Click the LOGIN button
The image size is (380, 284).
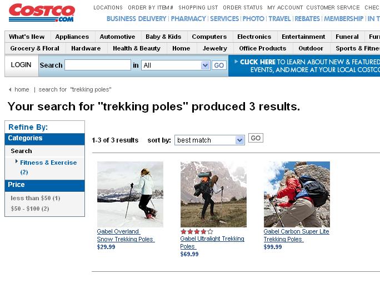21,65
